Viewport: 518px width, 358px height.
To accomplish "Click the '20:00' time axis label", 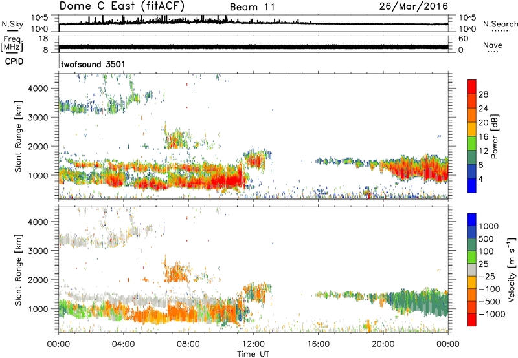I will [x=383, y=344].
